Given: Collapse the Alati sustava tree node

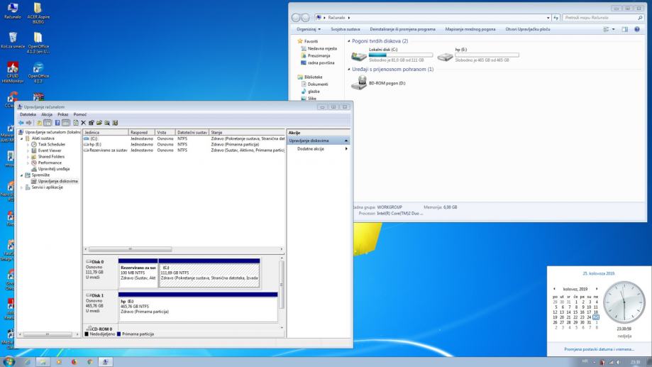Looking at the screenshot, I should (22, 138).
